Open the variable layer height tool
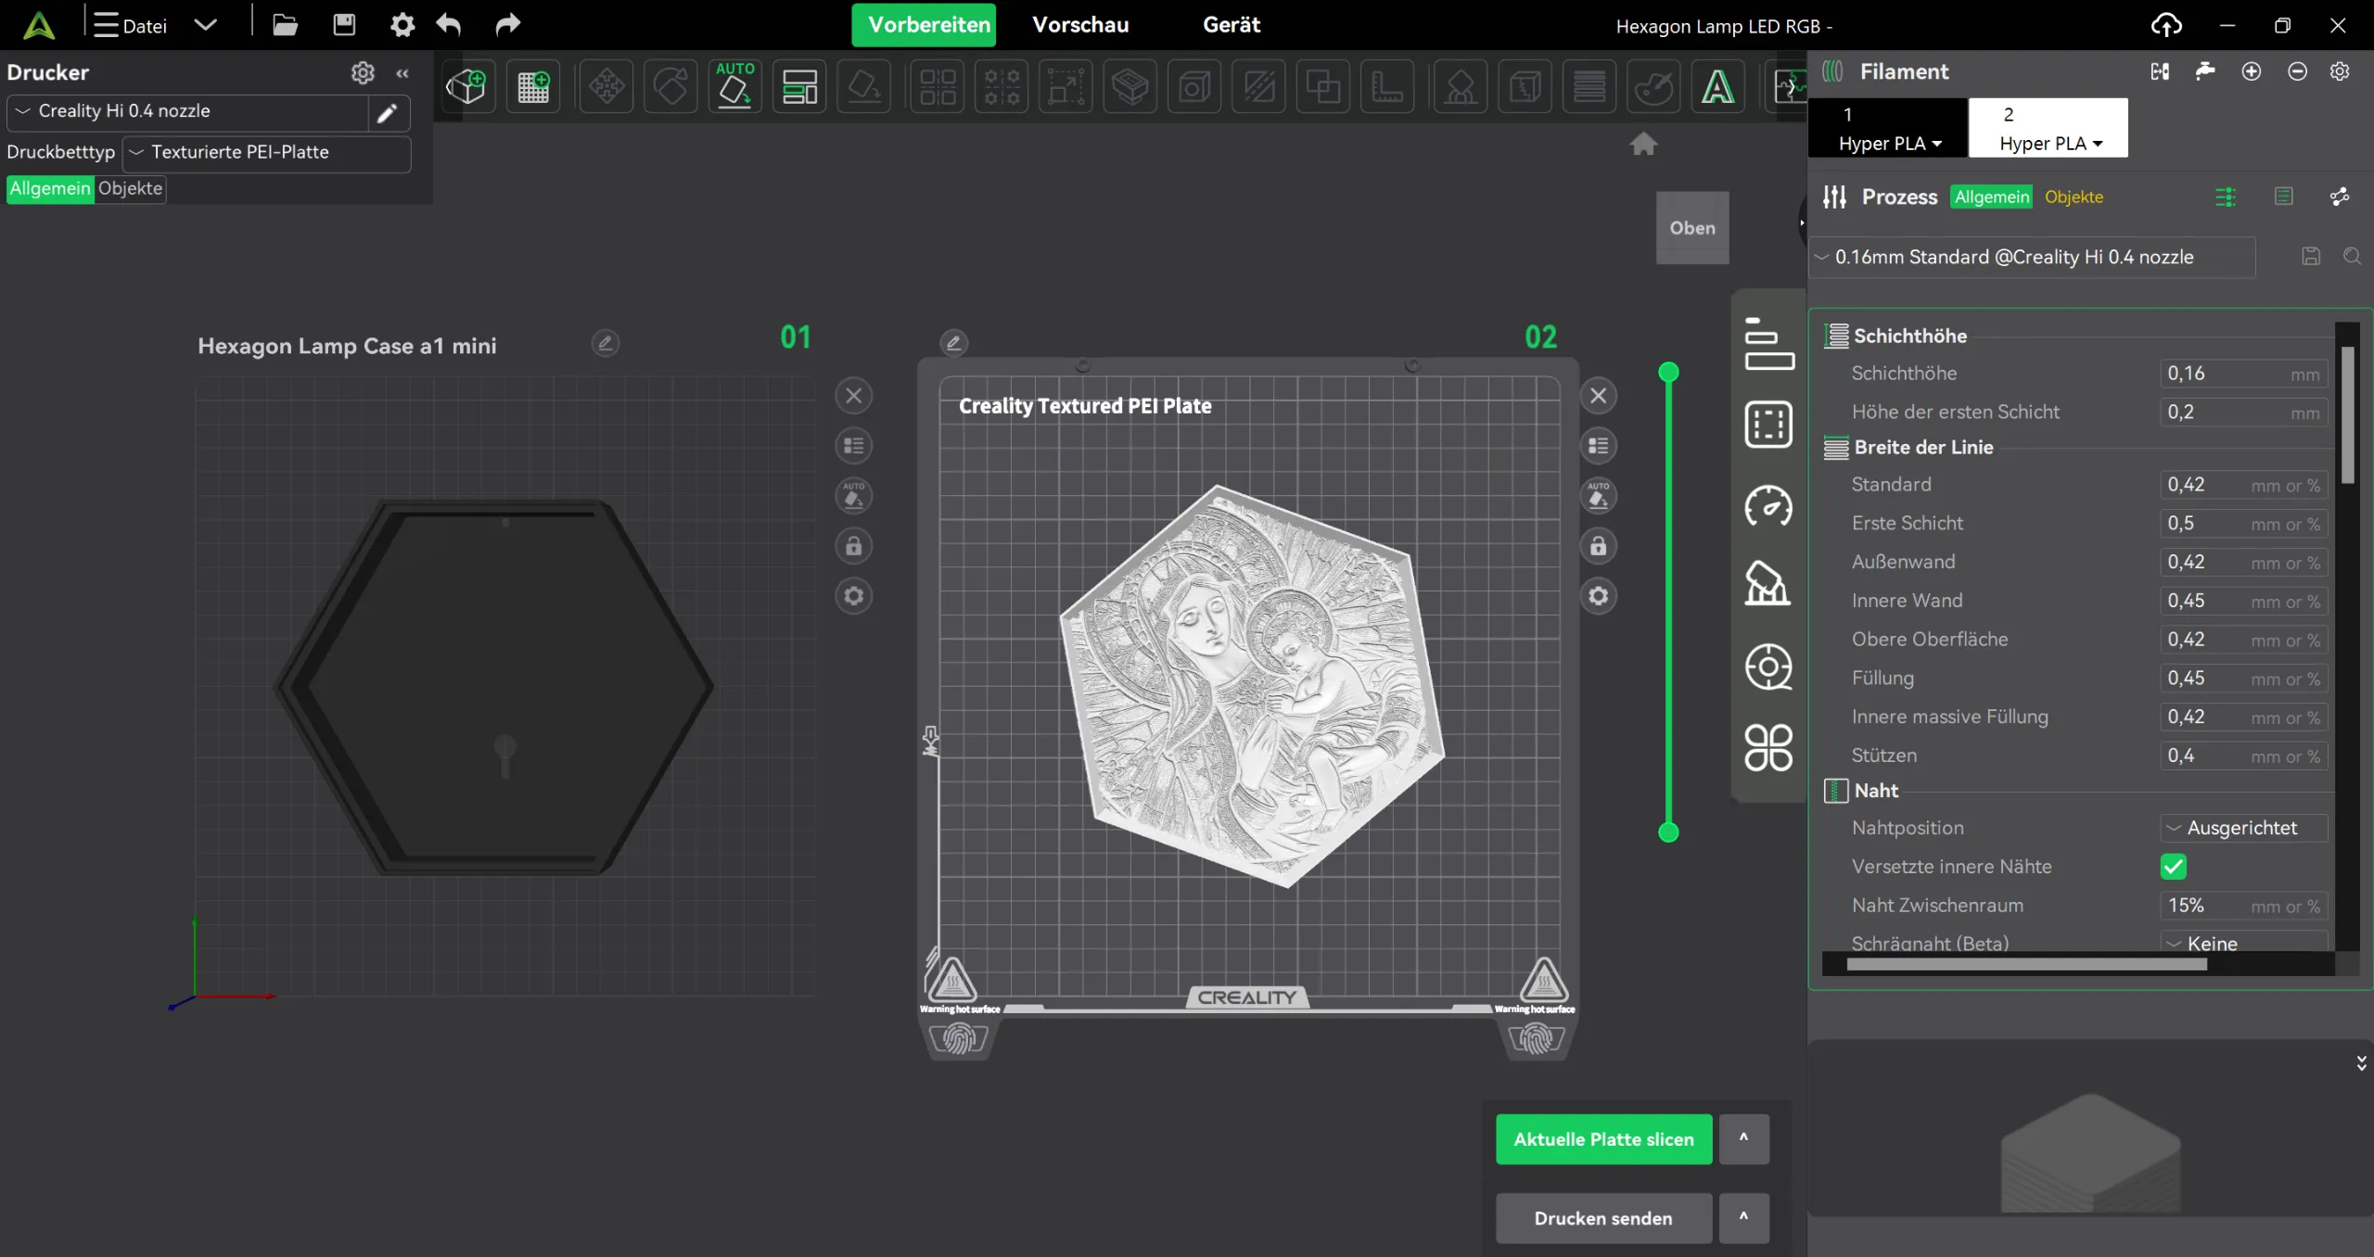The height and width of the screenshot is (1257, 2374). click(x=1589, y=87)
